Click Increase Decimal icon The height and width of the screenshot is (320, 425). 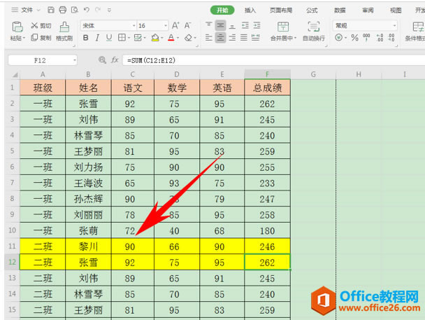tap(380, 37)
